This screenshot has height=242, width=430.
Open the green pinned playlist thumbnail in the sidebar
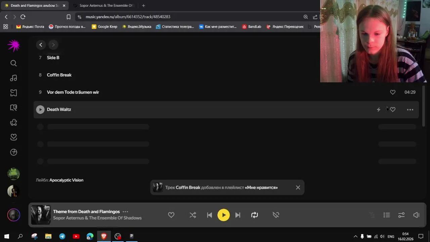tap(14, 174)
